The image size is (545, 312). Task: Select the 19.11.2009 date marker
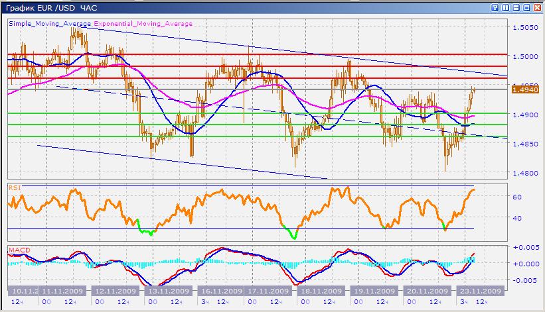374,291
